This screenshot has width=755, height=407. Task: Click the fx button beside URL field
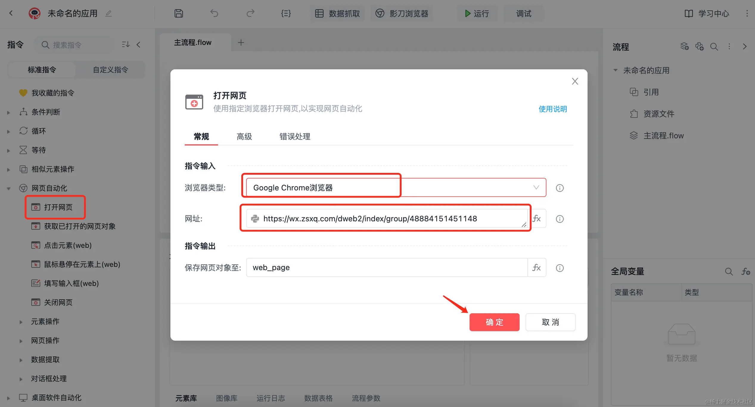(x=537, y=219)
